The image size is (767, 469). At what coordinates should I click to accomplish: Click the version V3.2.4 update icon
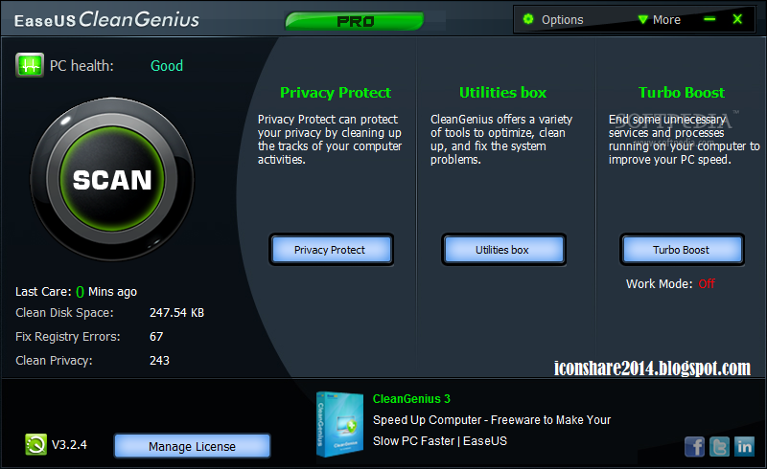(x=35, y=444)
